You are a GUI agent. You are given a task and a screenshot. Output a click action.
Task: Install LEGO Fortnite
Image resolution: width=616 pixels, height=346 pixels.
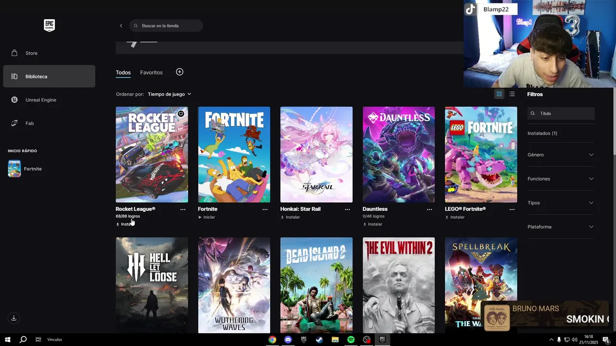tap(455, 217)
